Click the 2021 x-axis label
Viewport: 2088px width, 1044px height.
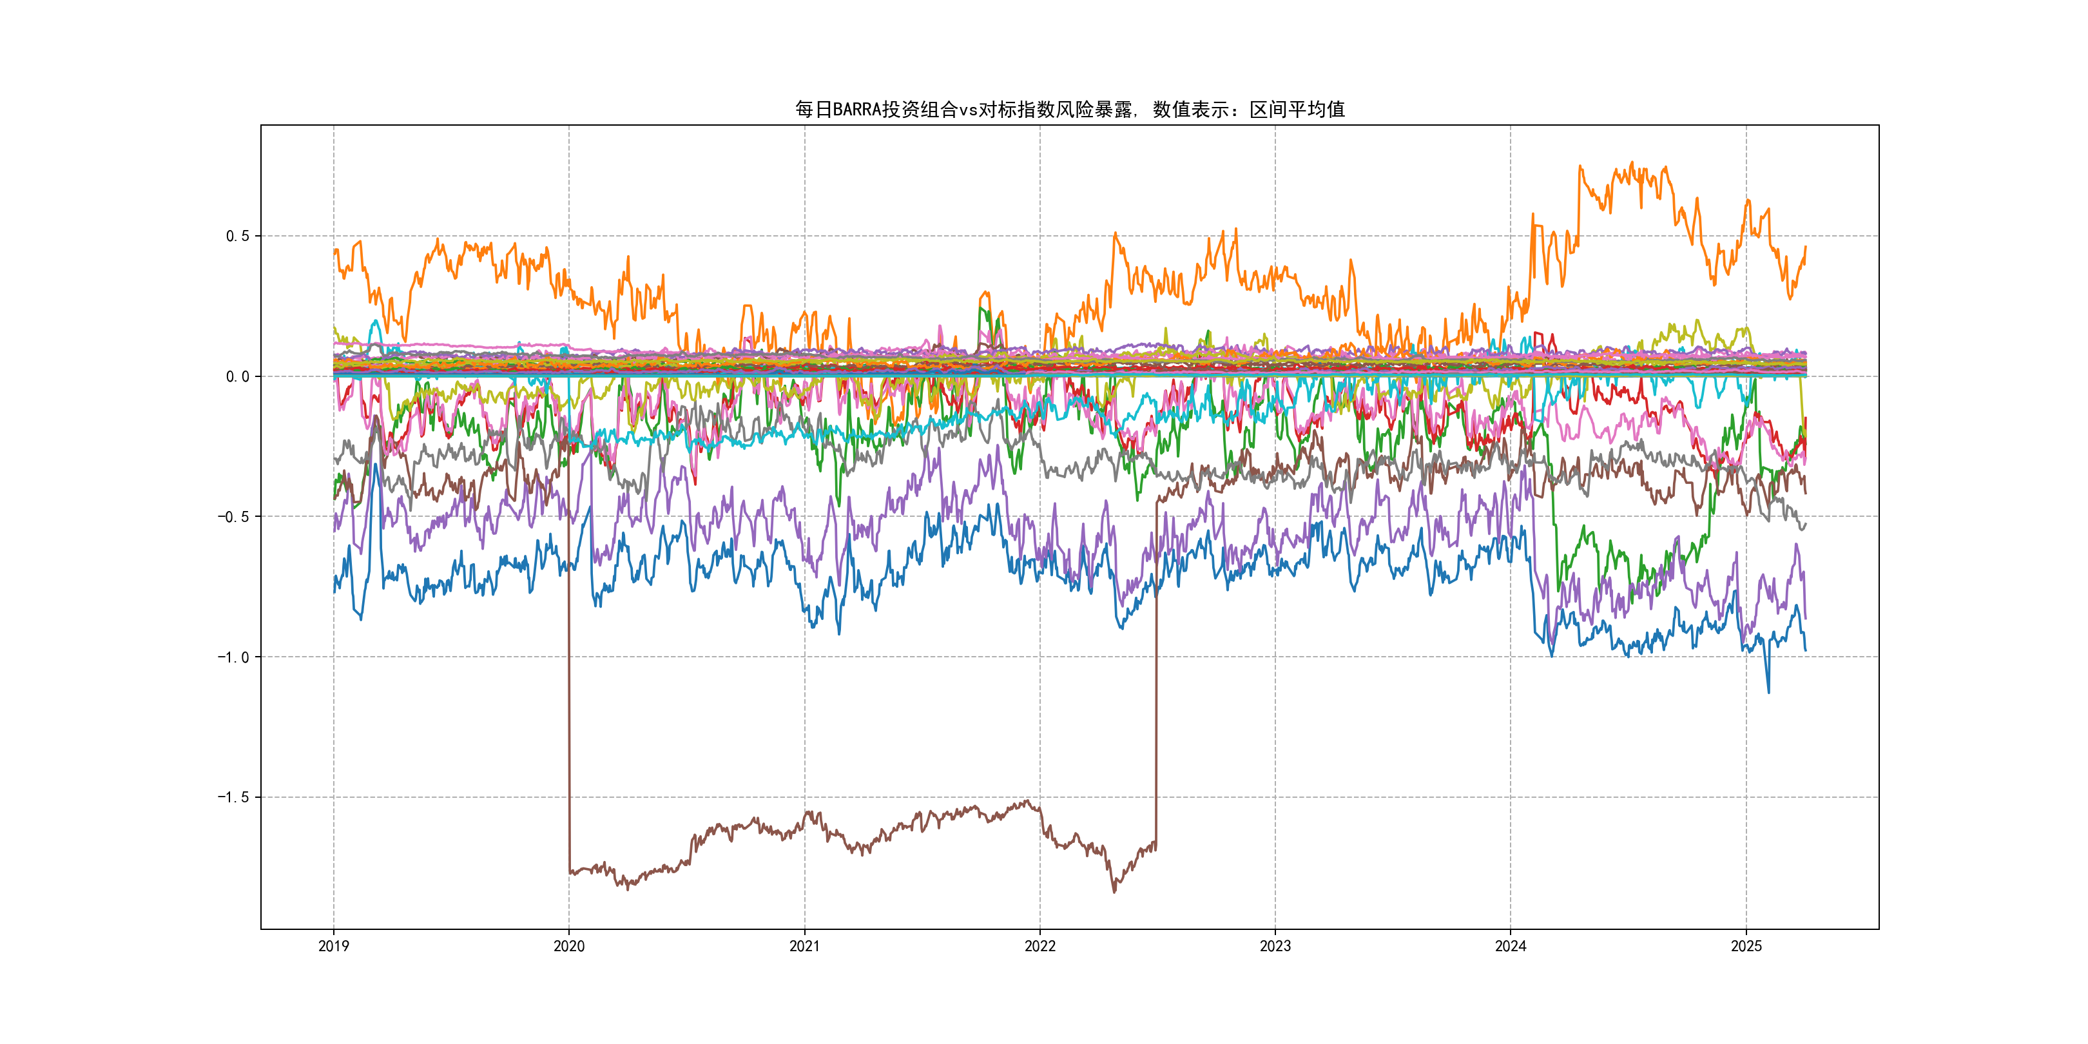(804, 946)
